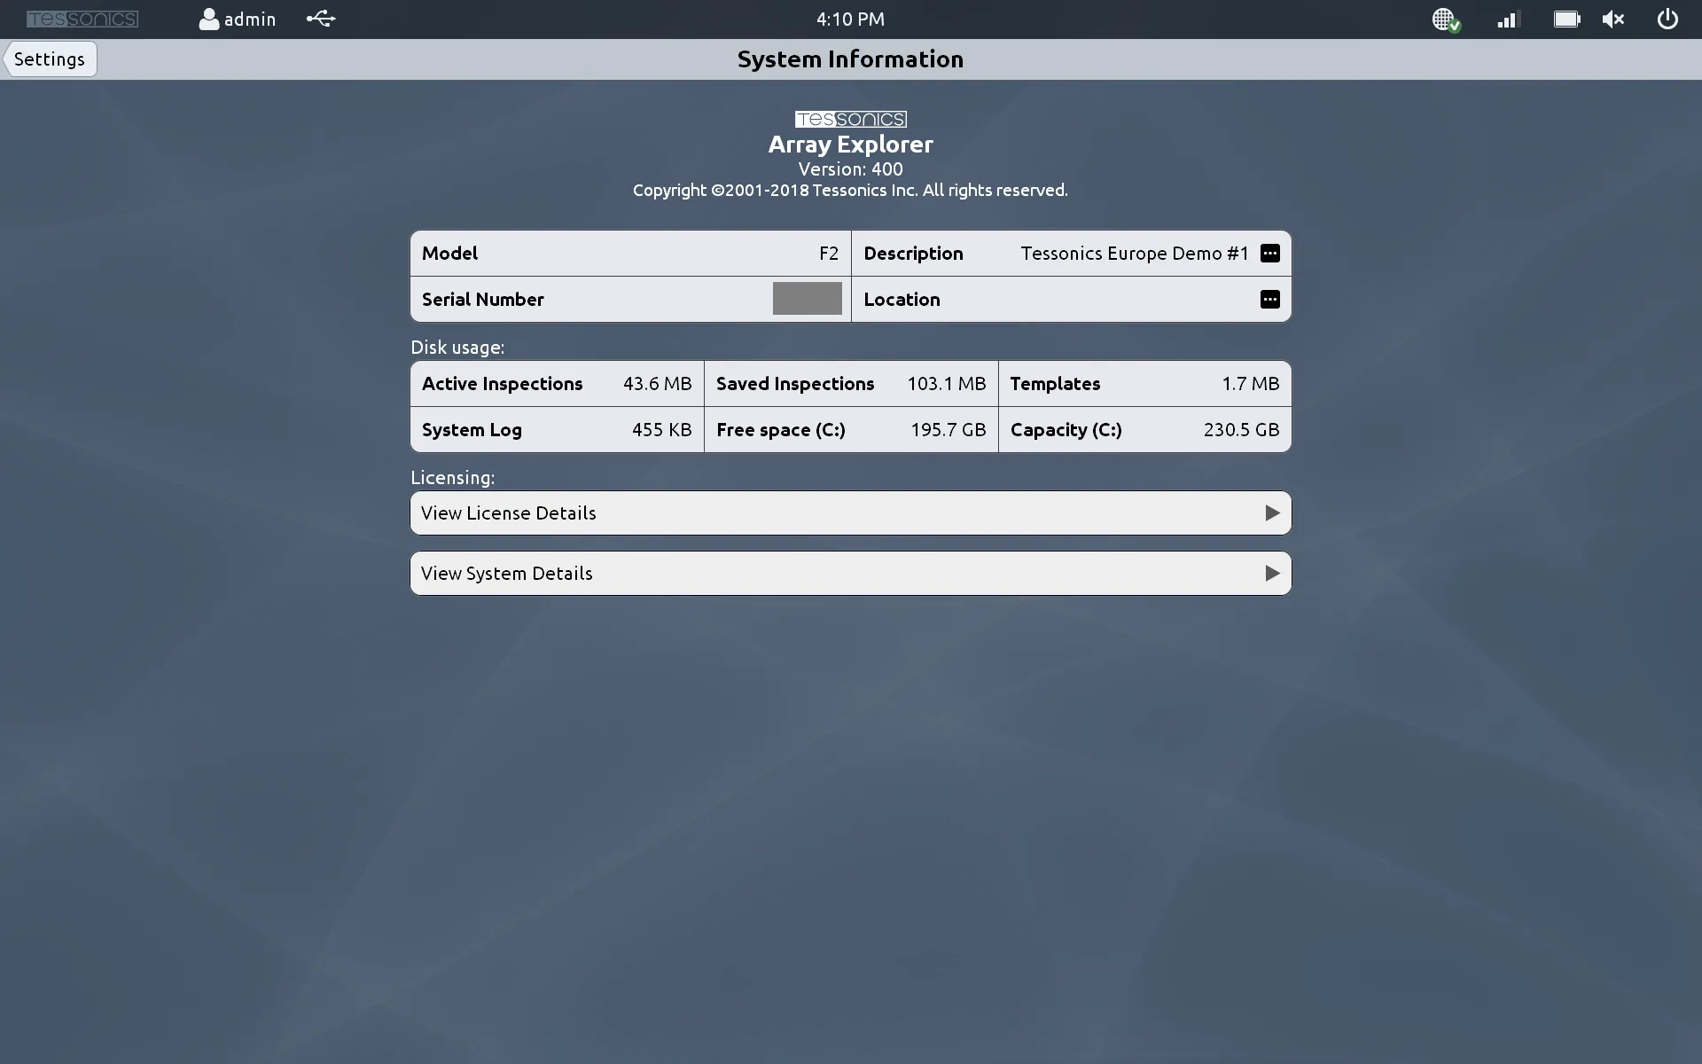Screen dimensions: 1702x1064
Task: Open the admin user account menu
Action: [236, 19]
